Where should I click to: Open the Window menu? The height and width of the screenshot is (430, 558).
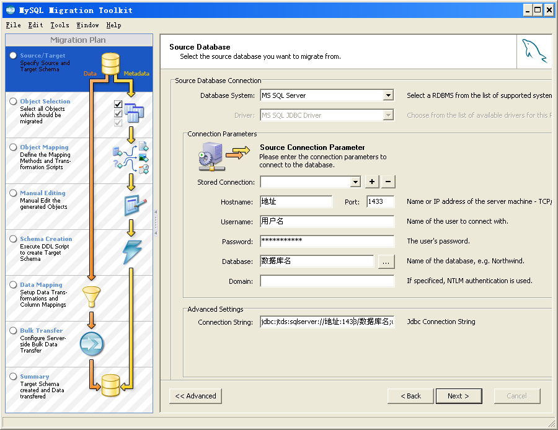(87, 25)
